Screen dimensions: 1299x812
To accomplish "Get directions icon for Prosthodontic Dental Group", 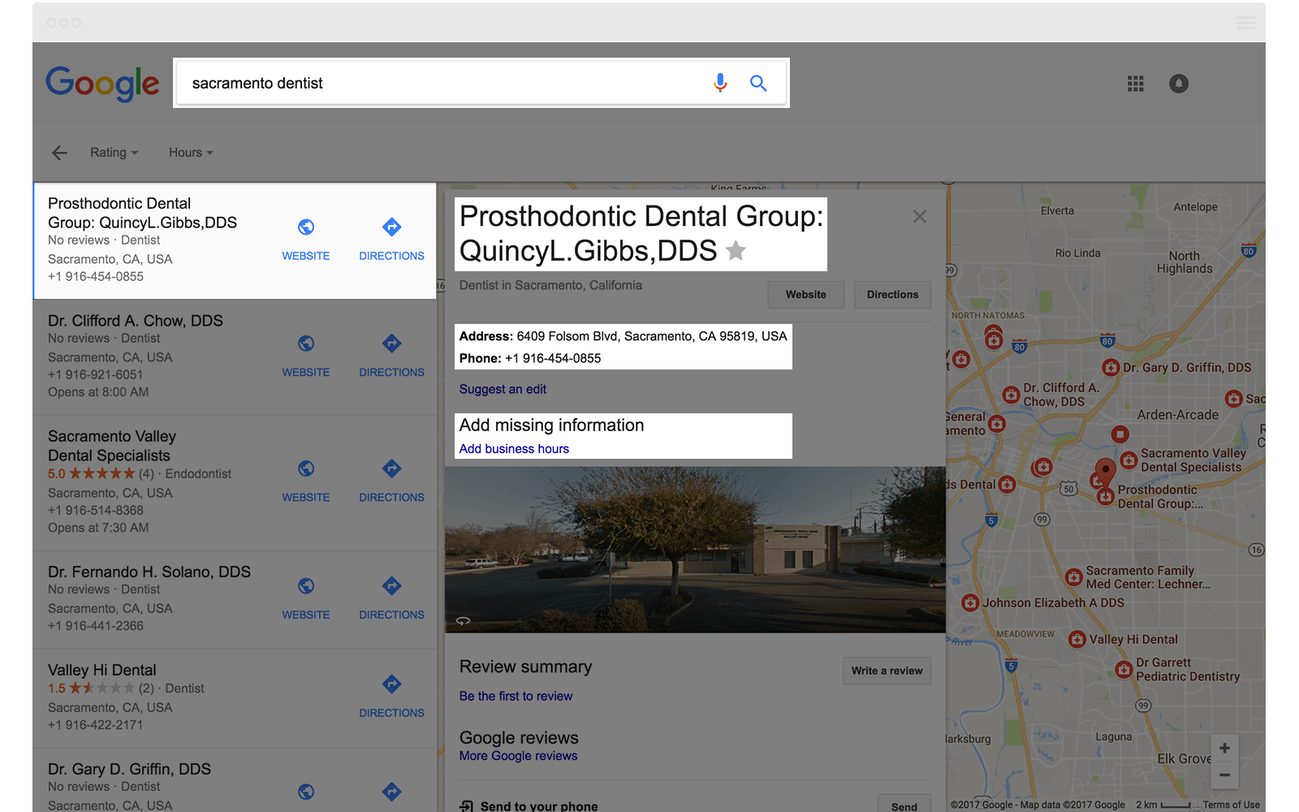I will (x=392, y=227).
